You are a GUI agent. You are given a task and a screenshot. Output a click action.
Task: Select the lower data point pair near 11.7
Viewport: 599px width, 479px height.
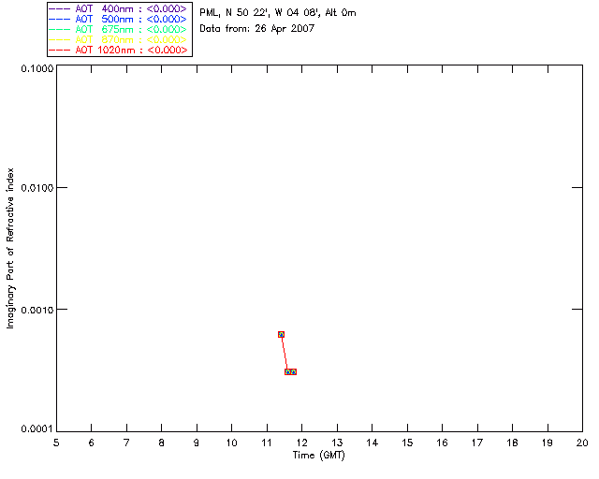[x=290, y=371]
